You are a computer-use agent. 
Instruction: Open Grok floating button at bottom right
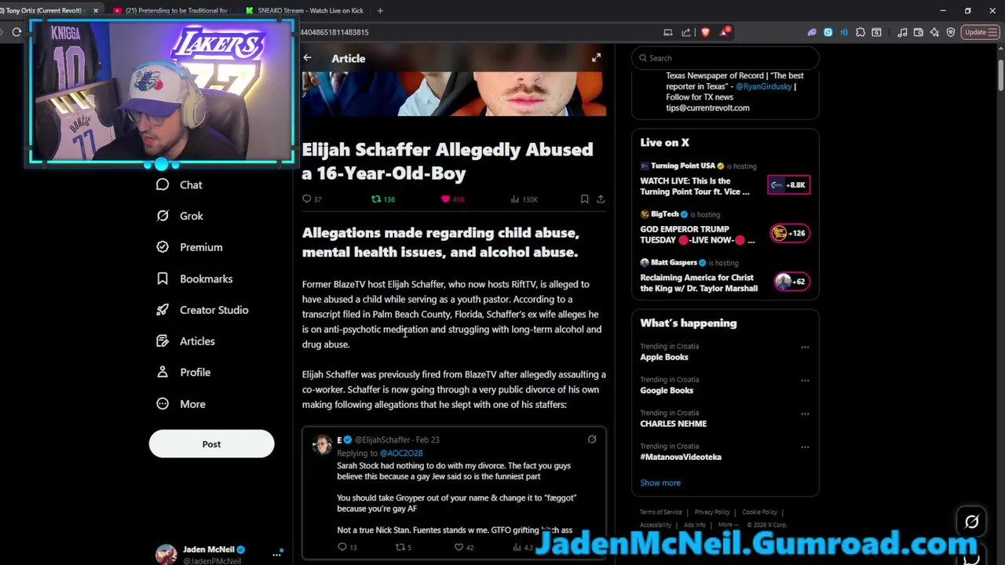coord(972,521)
